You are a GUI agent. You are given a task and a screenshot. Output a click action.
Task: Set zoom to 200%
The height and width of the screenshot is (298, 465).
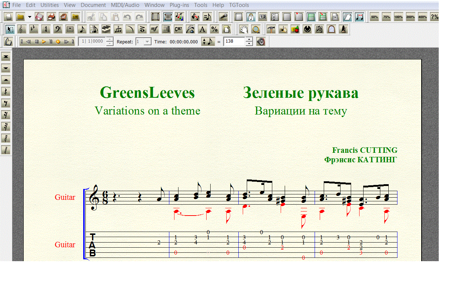click(x=411, y=17)
